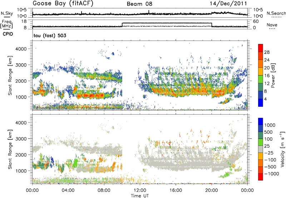
Task: Click the '18' frequency axis tick label
Action: tap(24, 21)
